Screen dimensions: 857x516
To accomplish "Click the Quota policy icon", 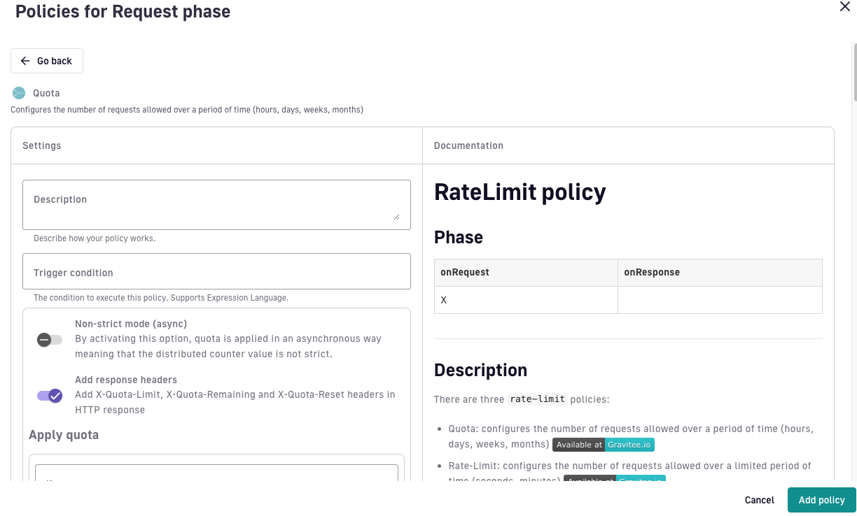I will click(19, 93).
